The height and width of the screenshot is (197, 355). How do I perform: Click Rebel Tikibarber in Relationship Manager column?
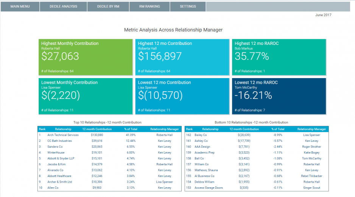pos(311,176)
